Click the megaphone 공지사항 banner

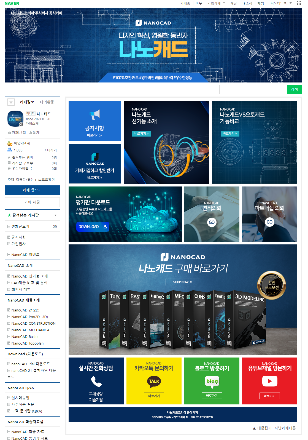pos(95,121)
